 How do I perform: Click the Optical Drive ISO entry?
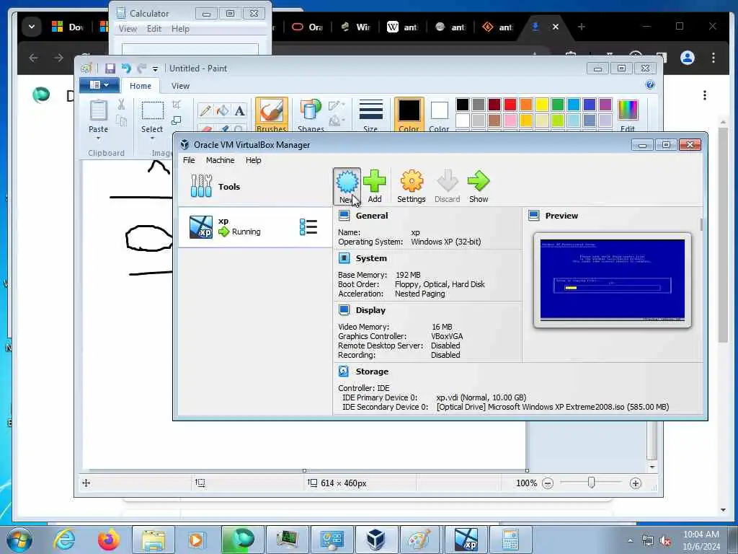(553, 407)
